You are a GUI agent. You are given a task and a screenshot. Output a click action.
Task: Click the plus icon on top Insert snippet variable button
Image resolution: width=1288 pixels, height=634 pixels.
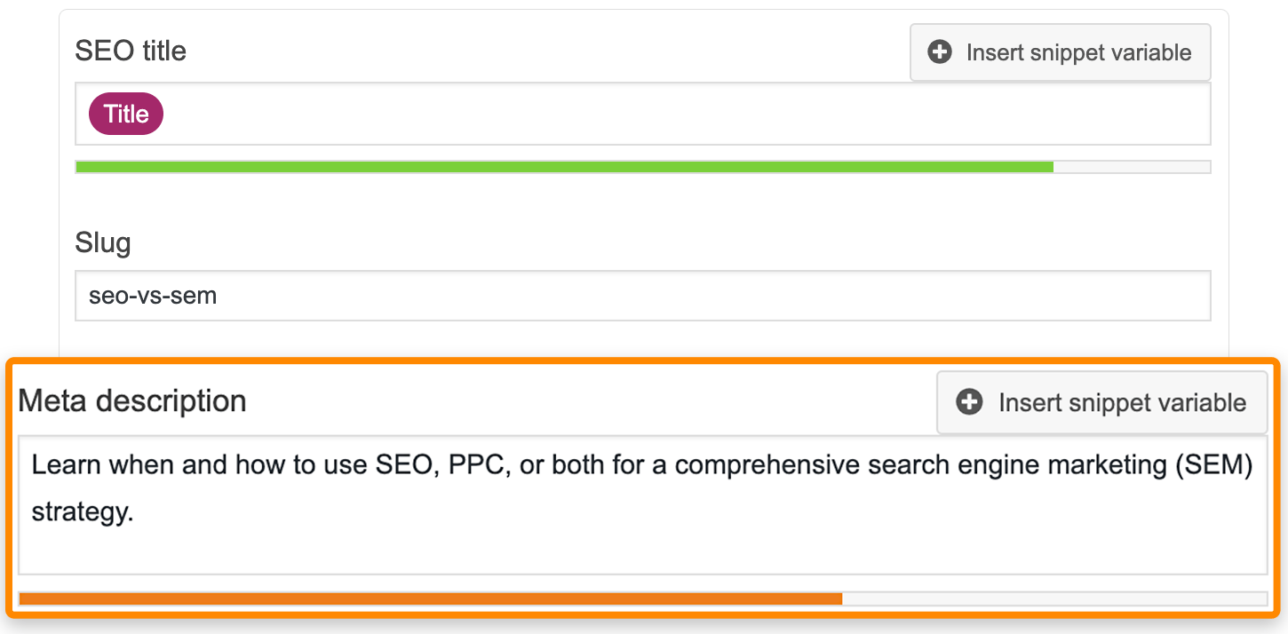938,52
